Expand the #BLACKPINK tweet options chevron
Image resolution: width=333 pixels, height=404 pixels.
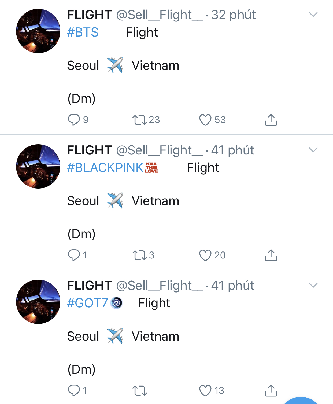[313, 150]
